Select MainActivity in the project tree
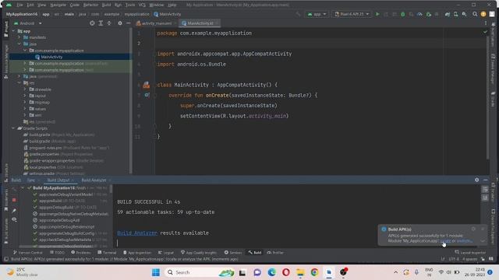 51,57
